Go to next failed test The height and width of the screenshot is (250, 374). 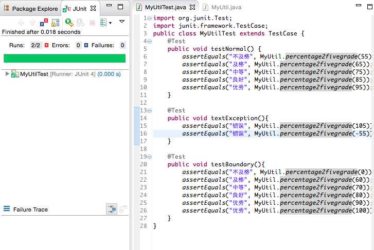pos(21,23)
